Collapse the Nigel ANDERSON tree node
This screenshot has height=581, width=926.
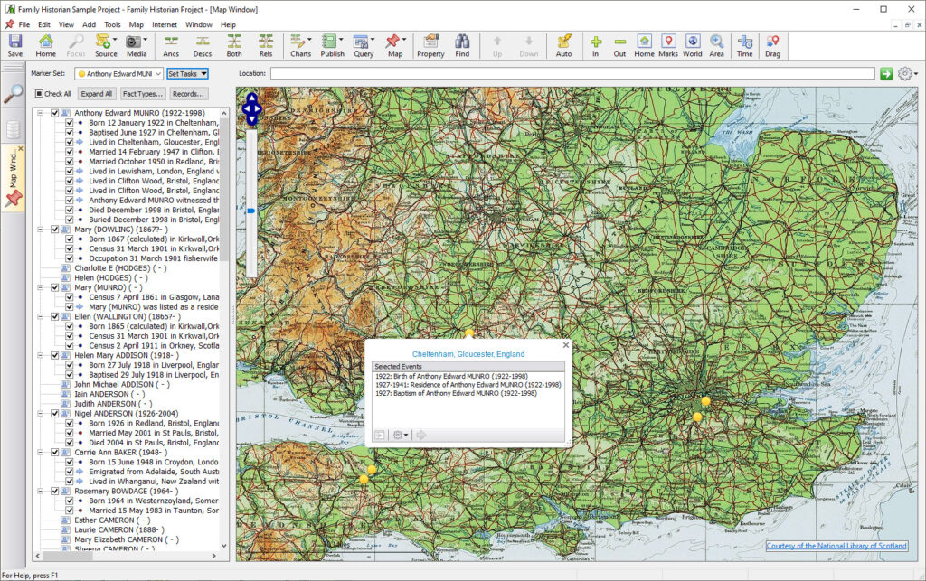pyautogui.click(x=42, y=413)
